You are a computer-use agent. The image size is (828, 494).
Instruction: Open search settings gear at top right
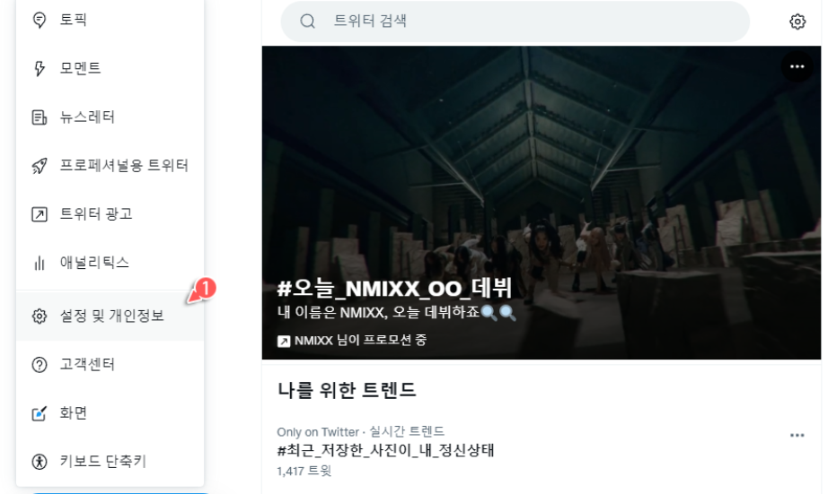point(797,22)
